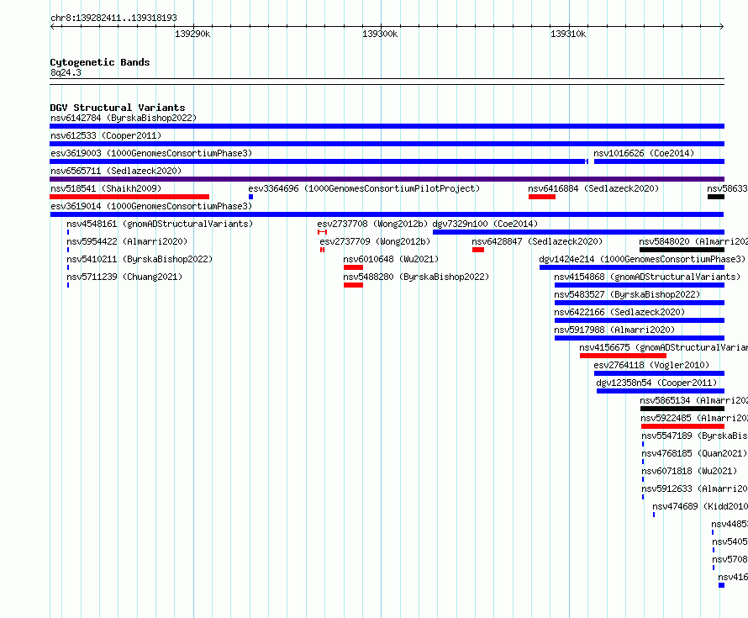Open nsv6422166 (Sedlazeck2020) label
748x618 pixels.
(x=619, y=312)
